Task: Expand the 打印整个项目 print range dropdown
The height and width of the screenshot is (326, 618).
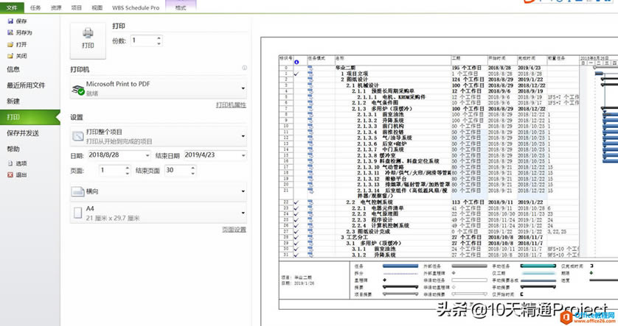Action: [x=158, y=136]
